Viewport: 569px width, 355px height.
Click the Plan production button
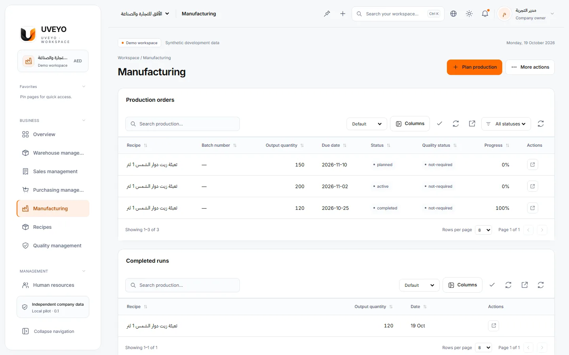(475, 67)
